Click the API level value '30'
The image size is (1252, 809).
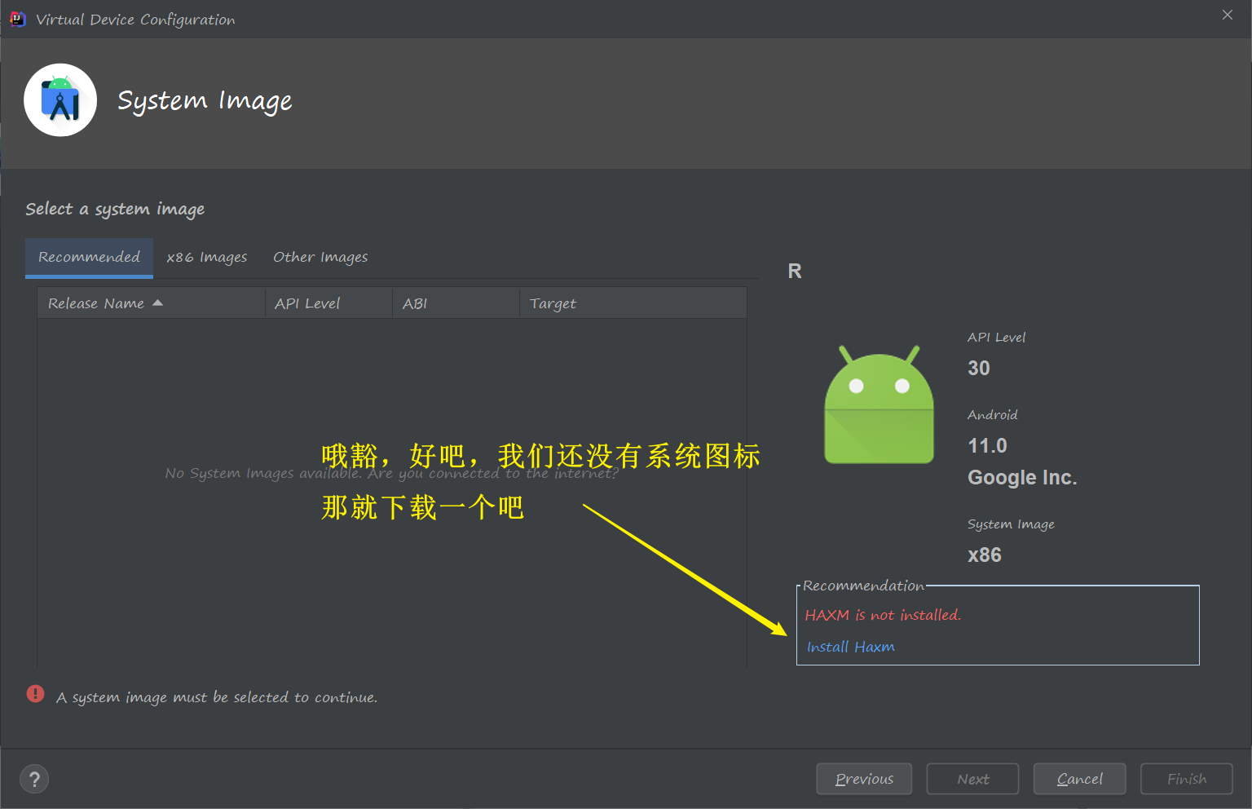pyautogui.click(x=979, y=369)
